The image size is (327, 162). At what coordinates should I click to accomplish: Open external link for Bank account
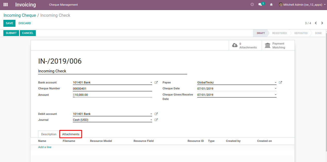click(156, 83)
